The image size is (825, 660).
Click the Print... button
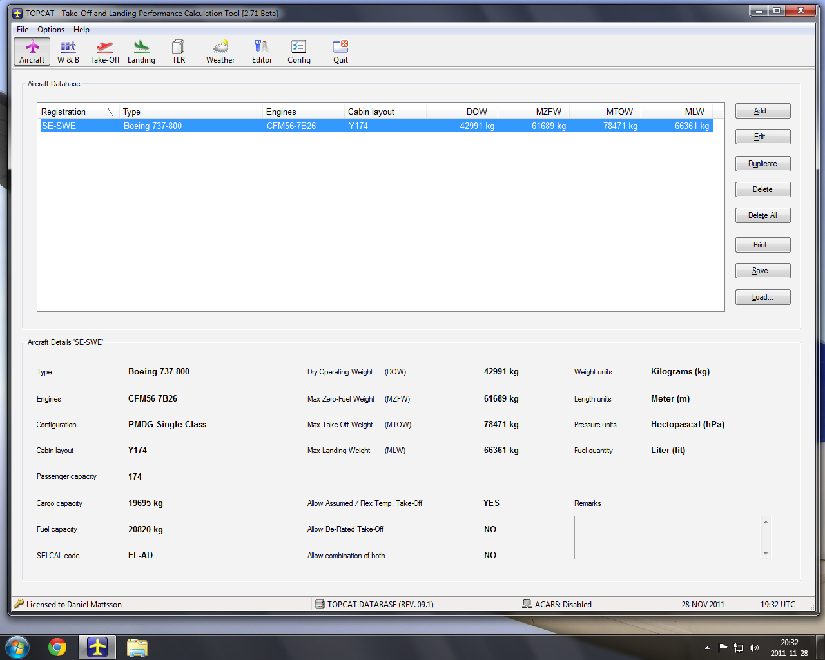coord(763,245)
